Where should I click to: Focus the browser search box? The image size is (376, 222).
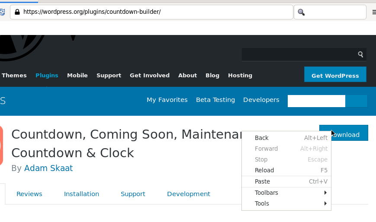[330, 12]
